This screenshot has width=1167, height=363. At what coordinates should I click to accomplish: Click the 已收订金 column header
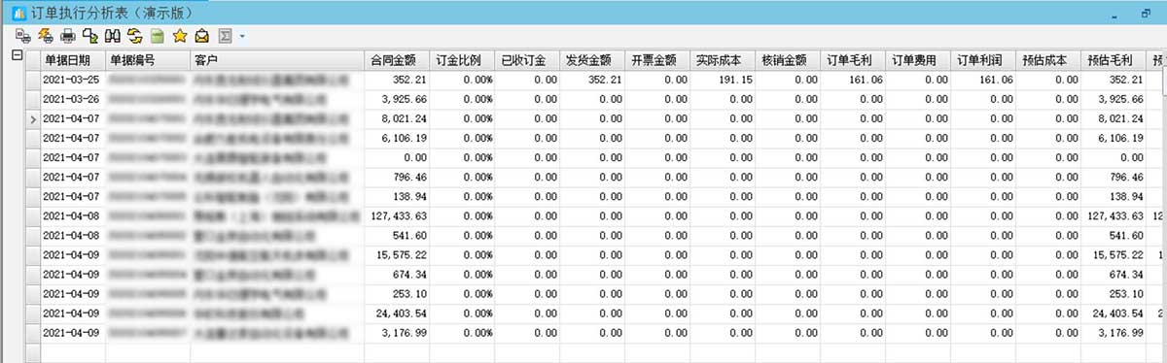click(x=527, y=59)
